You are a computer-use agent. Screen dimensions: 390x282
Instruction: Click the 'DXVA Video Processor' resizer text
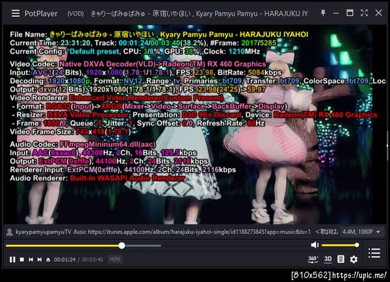pyautogui.click(x=88, y=115)
